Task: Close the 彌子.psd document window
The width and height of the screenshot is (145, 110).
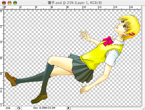Action: (4, 3)
